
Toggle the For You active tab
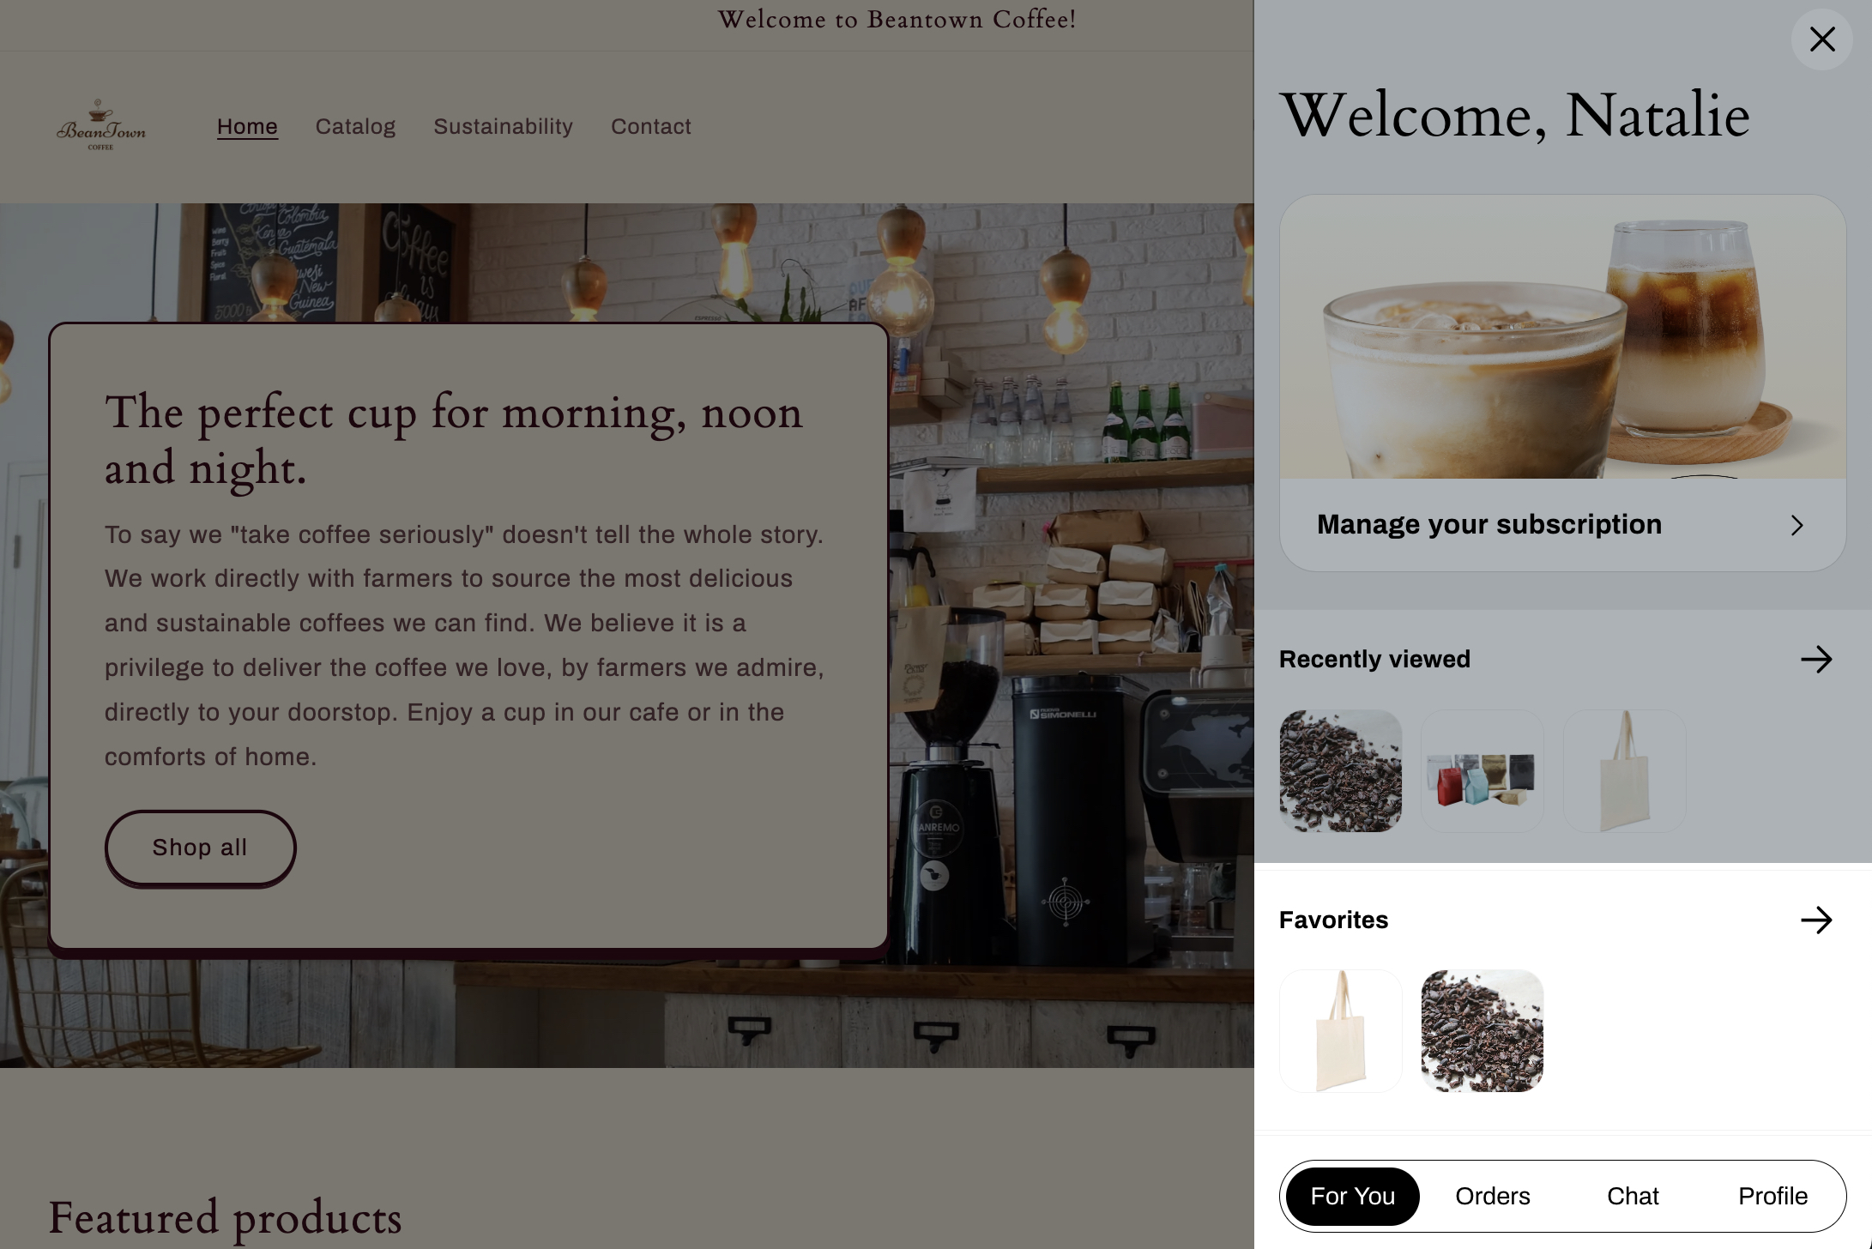[1352, 1196]
